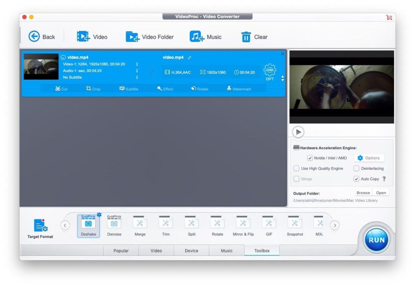The width and height of the screenshot is (415, 286).
Task: Open the Watermark editing tool
Action: point(239,89)
